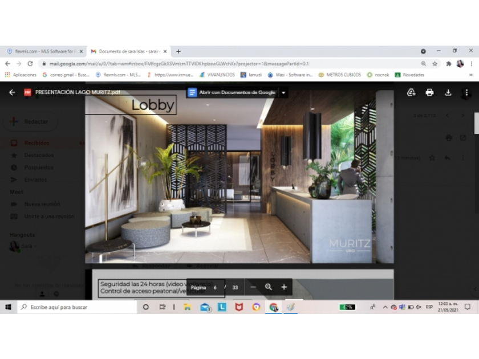Viewport: 479px width, 359px height.
Task: Switch to the Documento de sara Gmail tab
Action: [x=129, y=51]
